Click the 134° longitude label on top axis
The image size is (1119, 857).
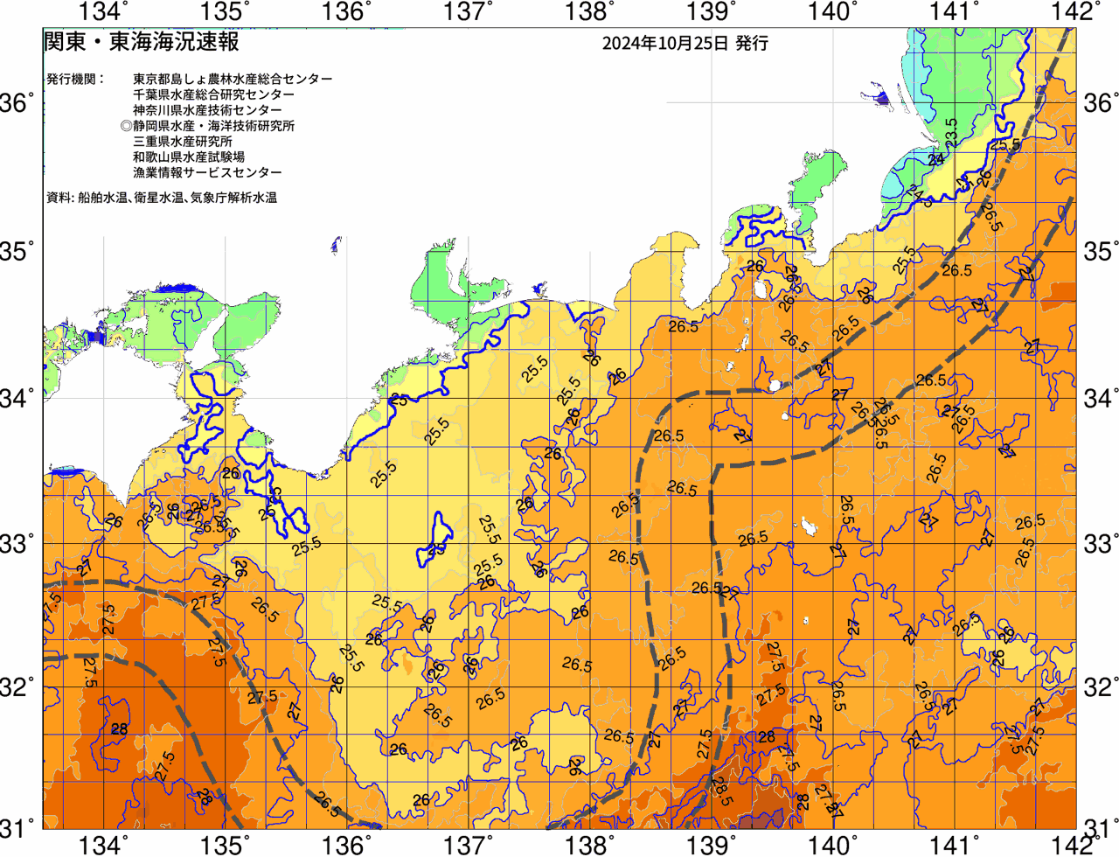[104, 12]
